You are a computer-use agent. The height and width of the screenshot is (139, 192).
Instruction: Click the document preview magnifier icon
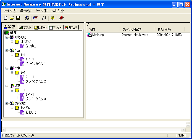tap(44, 18)
